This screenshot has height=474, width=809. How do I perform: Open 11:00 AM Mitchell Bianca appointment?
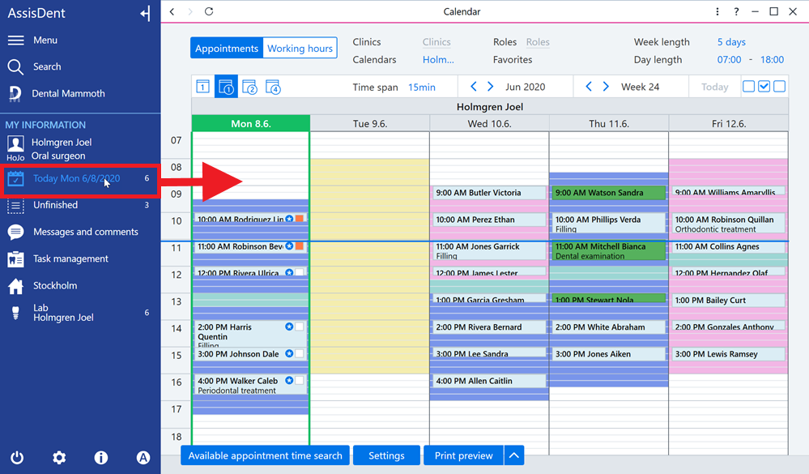[609, 251]
